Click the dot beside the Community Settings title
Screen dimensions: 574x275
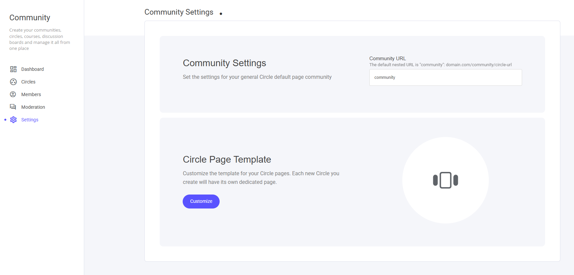tap(221, 14)
